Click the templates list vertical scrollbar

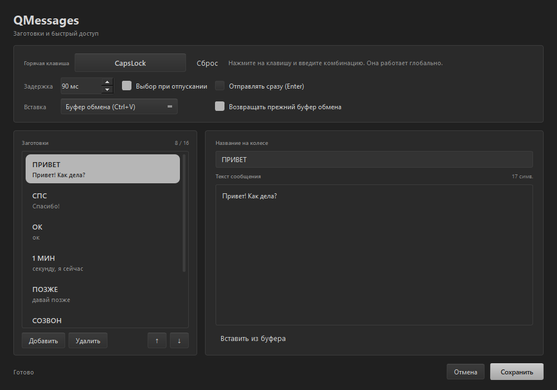[x=184, y=213]
